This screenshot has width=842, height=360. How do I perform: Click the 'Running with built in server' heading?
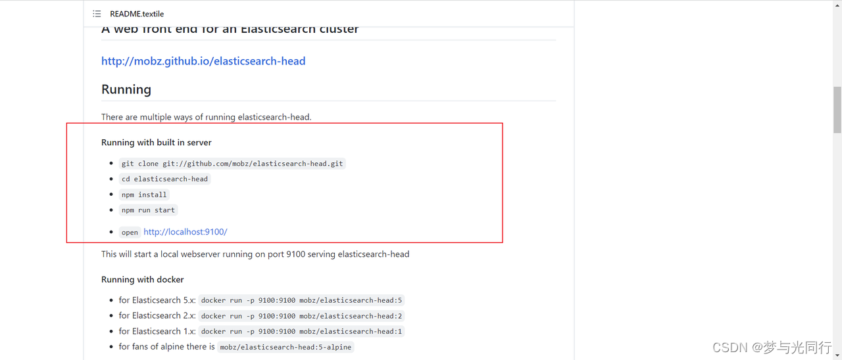[x=157, y=143]
